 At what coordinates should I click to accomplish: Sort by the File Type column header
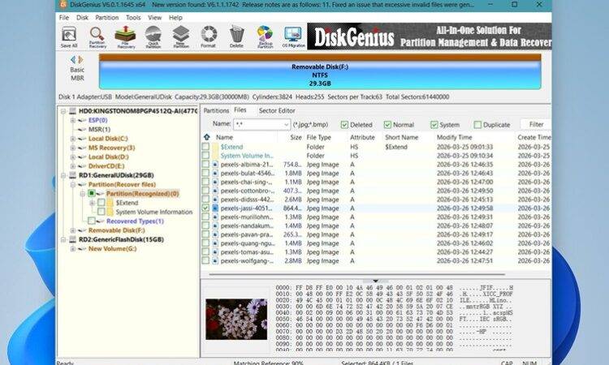[x=318, y=137]
